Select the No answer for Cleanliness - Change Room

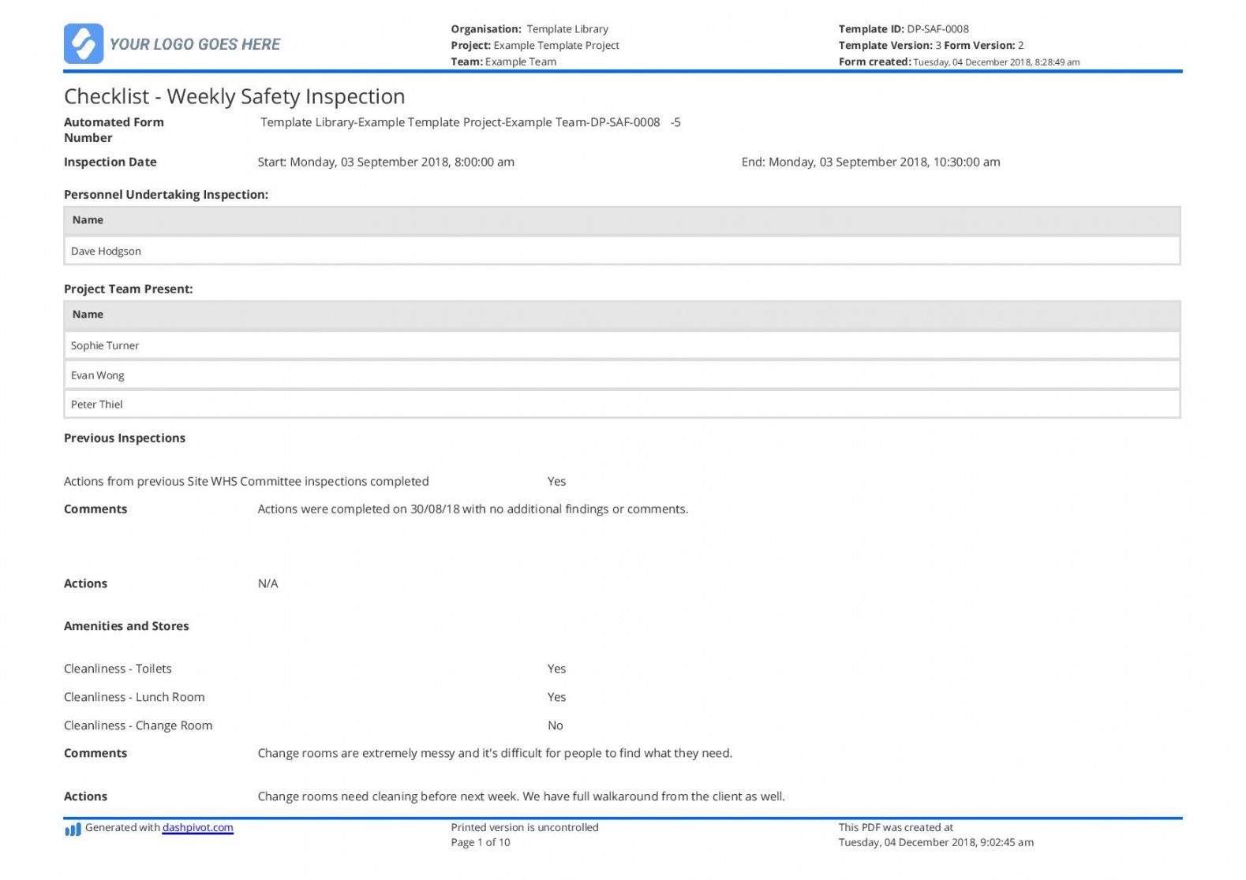pos(556,725)
